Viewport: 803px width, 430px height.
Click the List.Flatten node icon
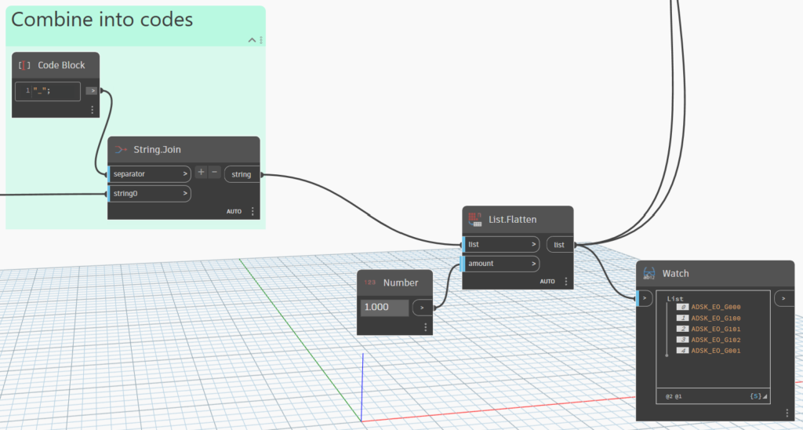[x=473, y=219]
